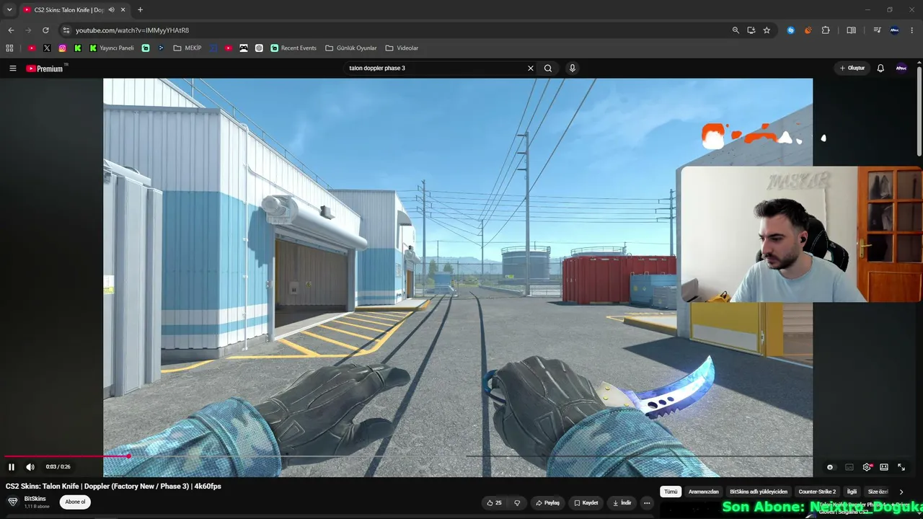View site information icon in address bar

tap(66, 30)
